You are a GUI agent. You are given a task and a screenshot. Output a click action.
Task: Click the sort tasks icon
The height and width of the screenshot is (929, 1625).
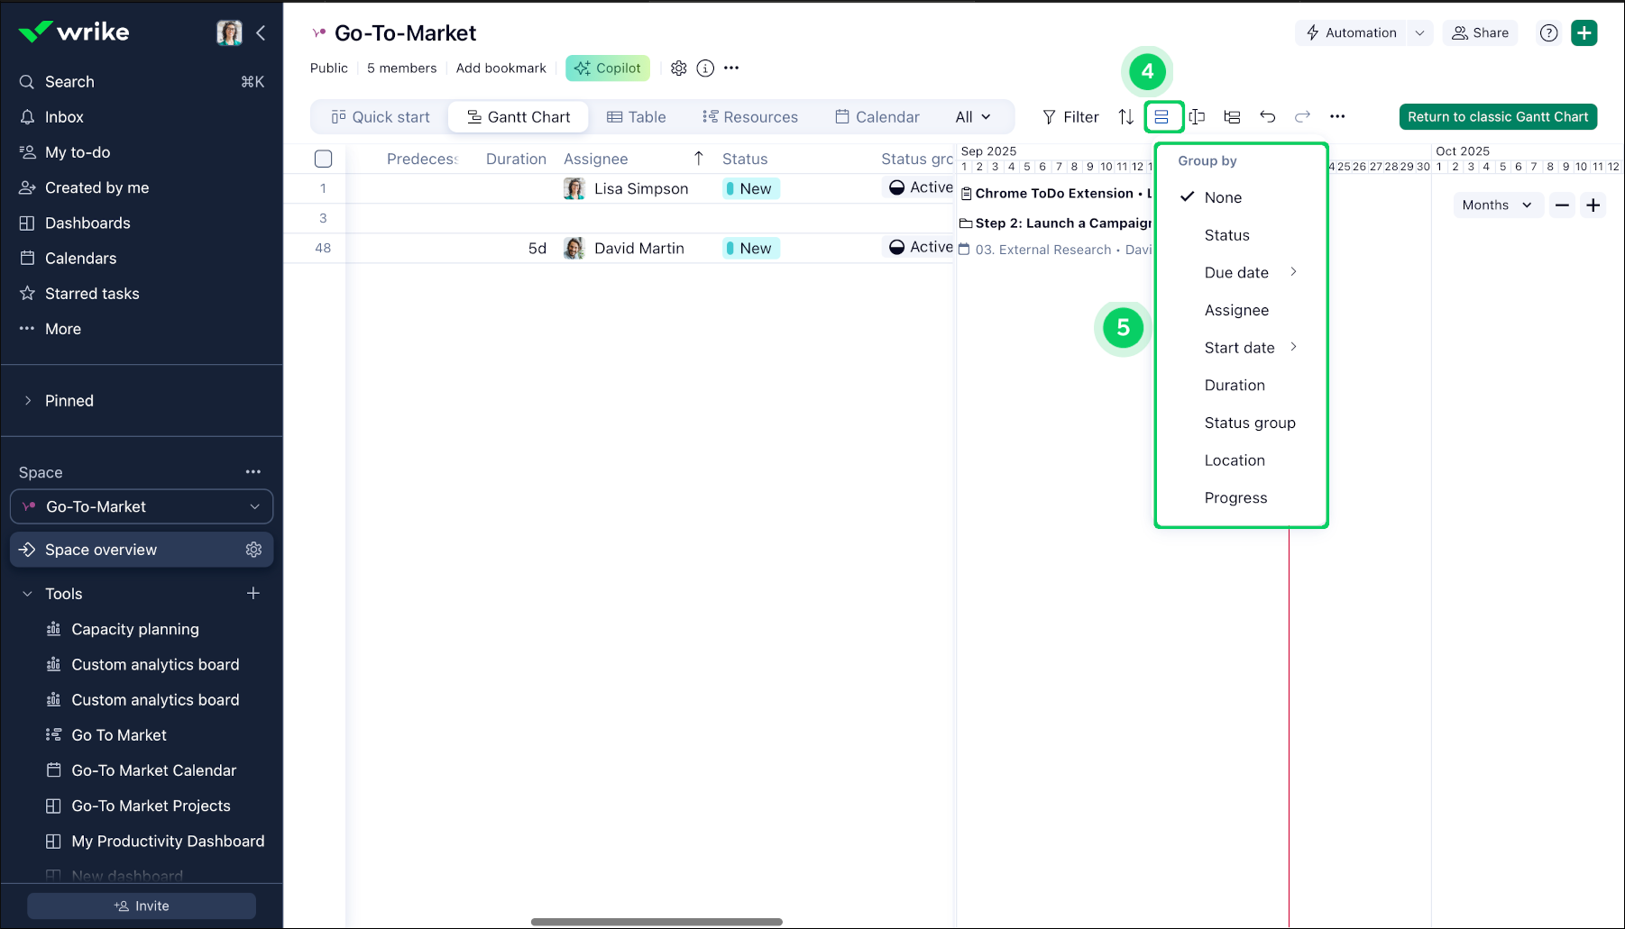tap(1125, 116)
